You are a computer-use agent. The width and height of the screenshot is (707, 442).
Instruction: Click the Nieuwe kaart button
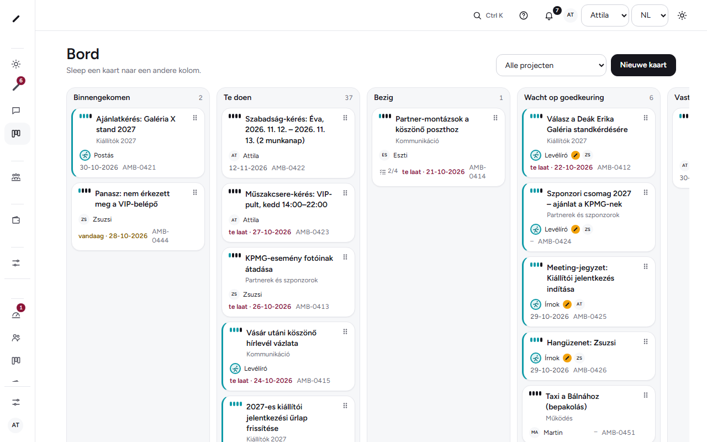[x=643, y=65]
